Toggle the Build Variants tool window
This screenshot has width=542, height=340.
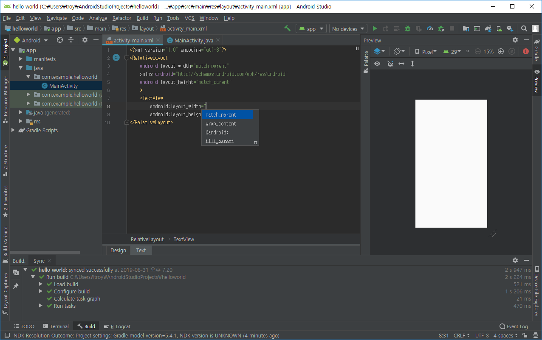pyautogui.click(x=5, y=245)
